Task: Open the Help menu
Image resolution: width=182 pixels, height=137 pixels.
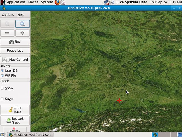Action: (x=21, y=15)
